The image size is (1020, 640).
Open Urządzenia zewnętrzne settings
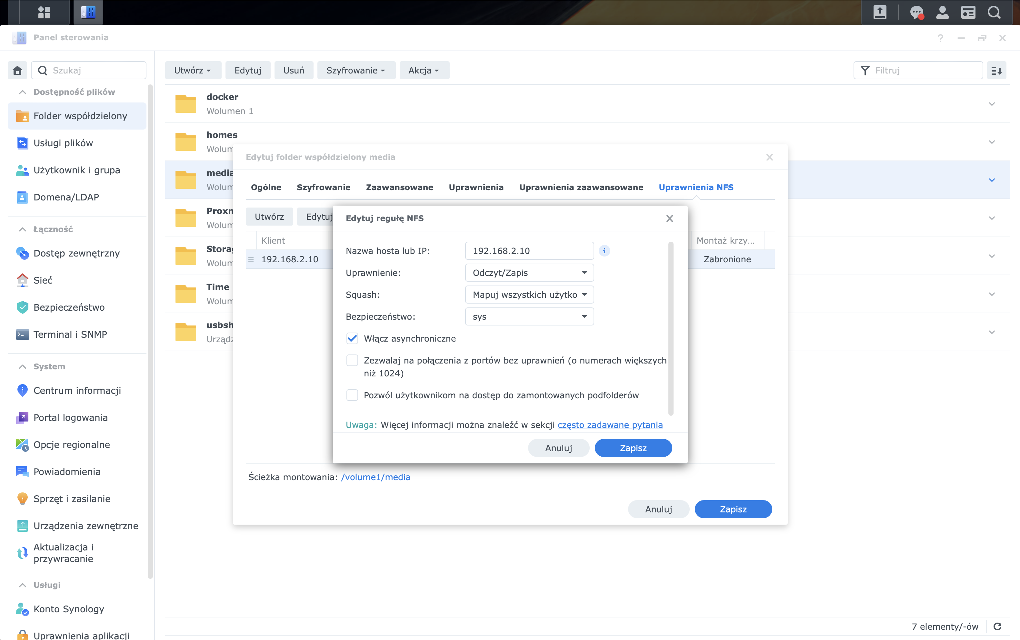(77, 526)
